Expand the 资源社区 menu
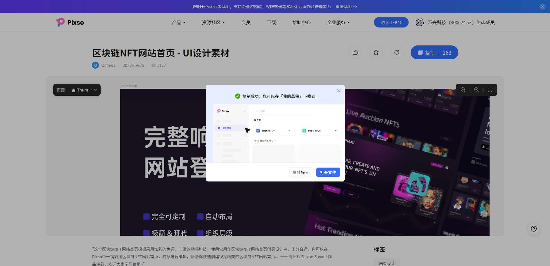 (x=213, y=22)
